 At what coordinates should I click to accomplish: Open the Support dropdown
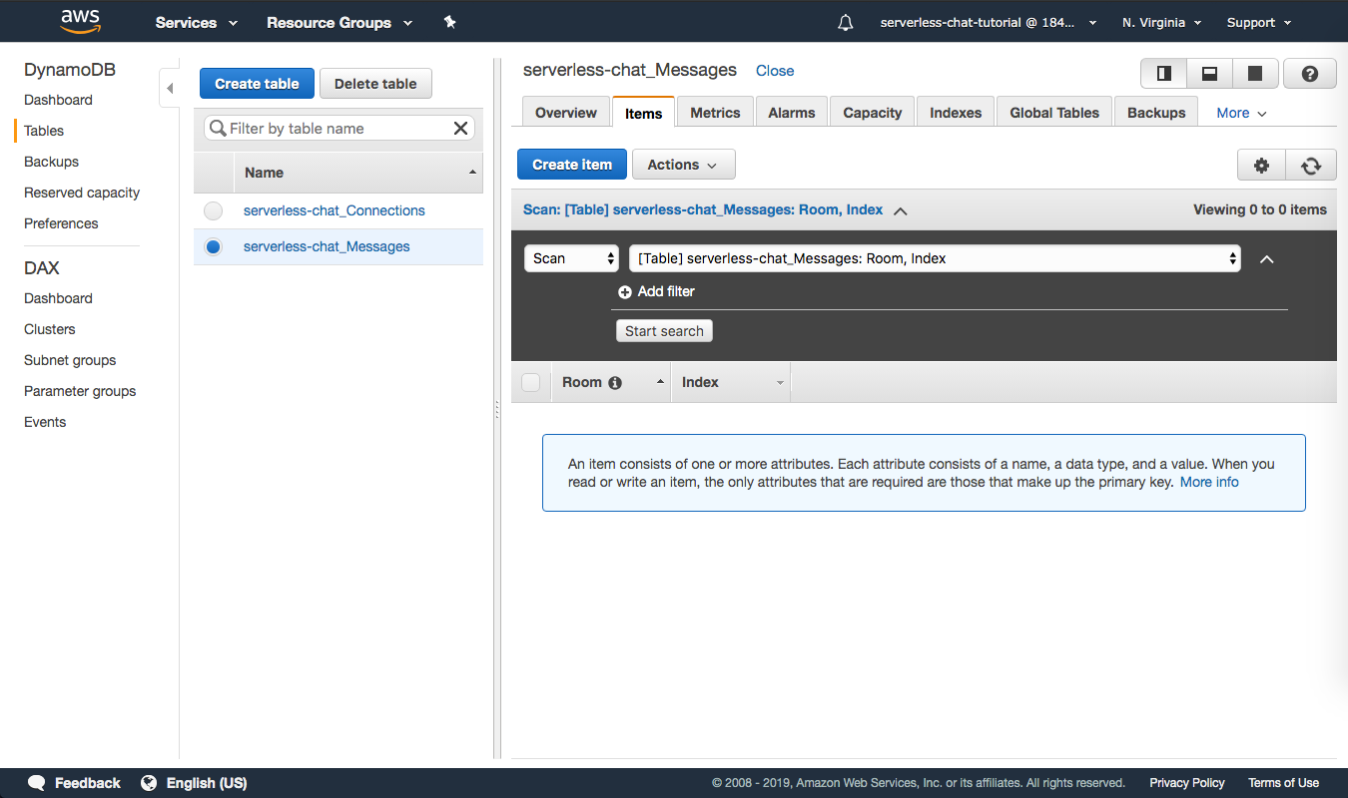(x=1259, y=22)
